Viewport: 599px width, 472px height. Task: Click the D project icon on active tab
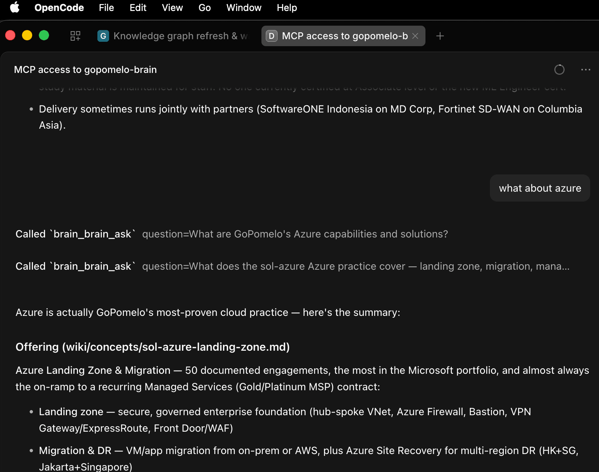pos(271,36)
